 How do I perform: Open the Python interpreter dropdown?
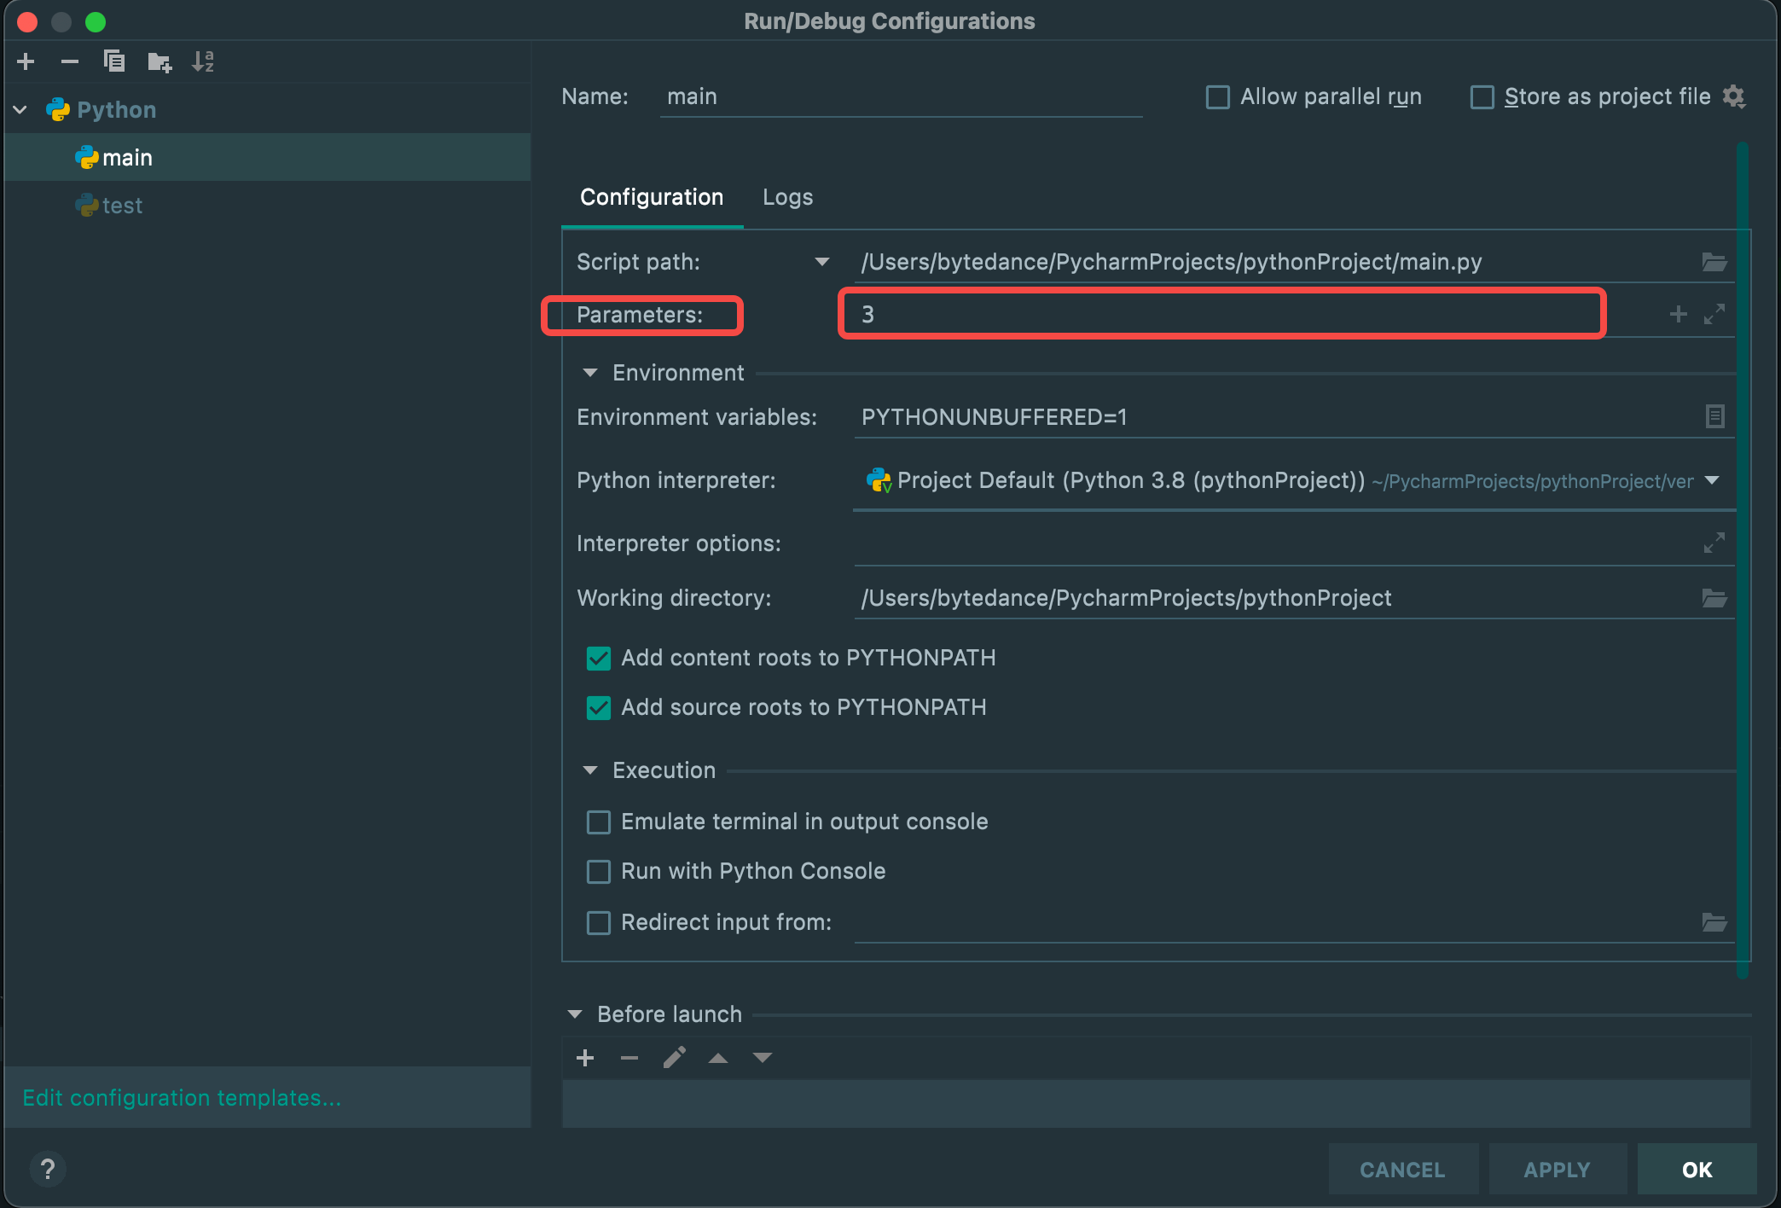[1712, 480]
